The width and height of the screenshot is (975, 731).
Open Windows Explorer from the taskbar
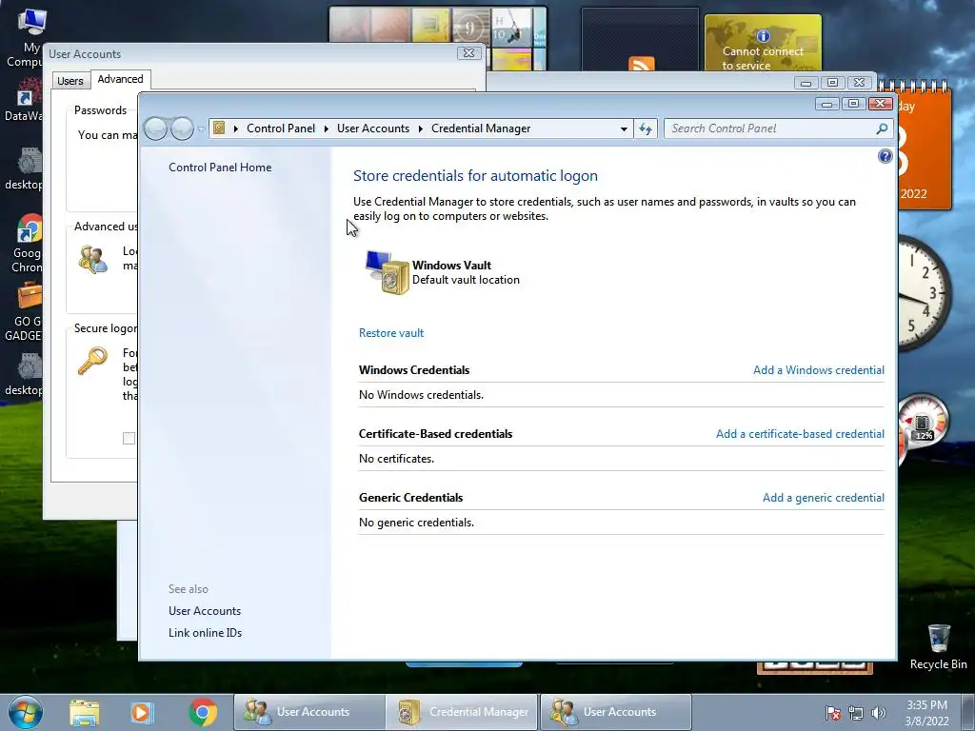85,712
